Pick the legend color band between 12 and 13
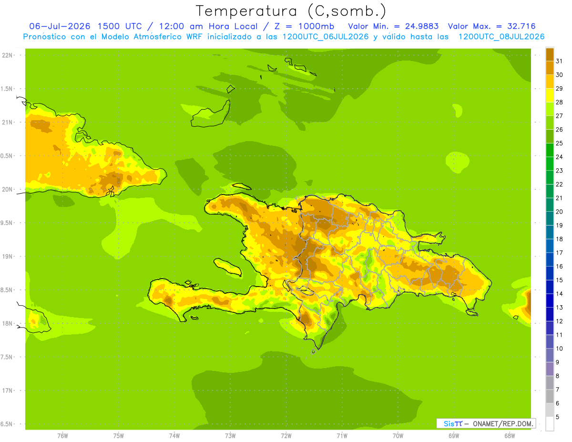Screen dimensions: 572x442 click(x=550, y=314)
